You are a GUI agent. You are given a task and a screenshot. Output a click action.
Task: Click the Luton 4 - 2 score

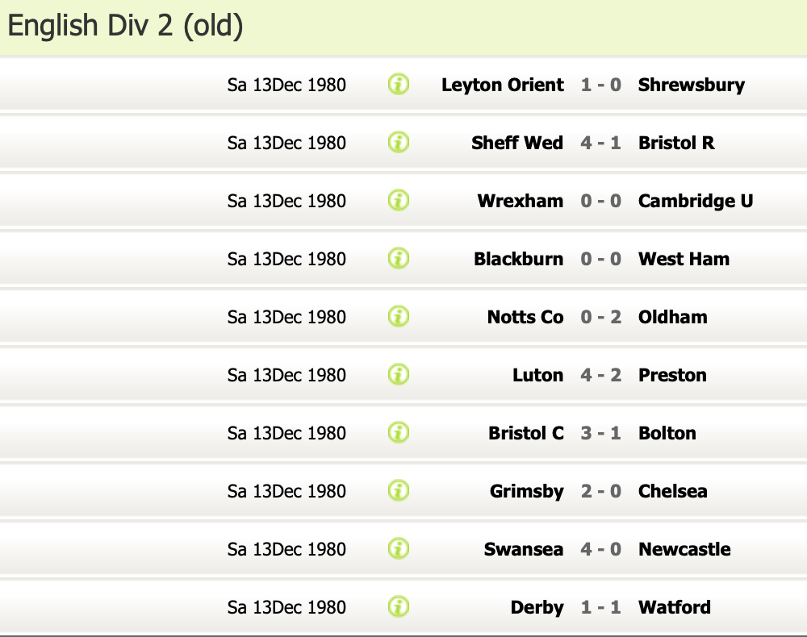600,375
